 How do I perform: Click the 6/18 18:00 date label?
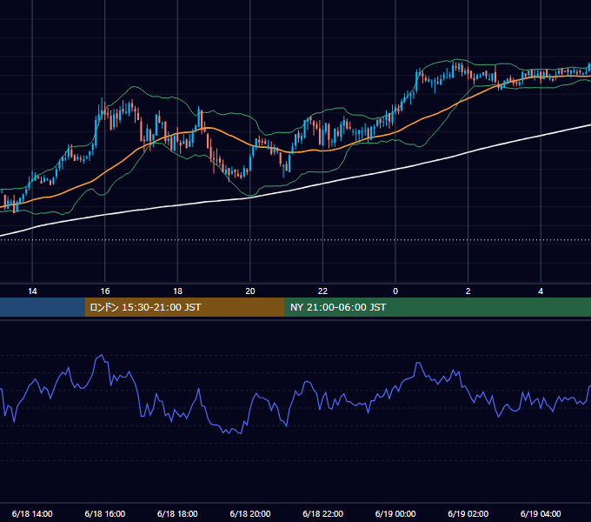coord(177,513)
